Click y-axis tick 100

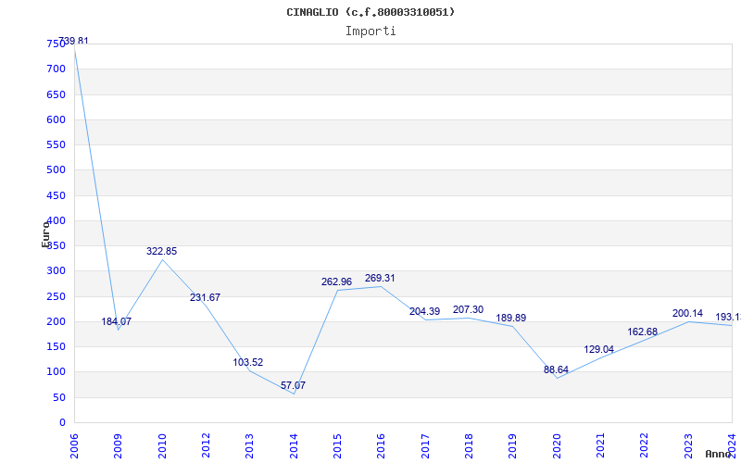point(56,372)
